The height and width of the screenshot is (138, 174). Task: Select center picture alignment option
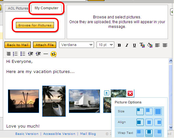coord(149,122)
